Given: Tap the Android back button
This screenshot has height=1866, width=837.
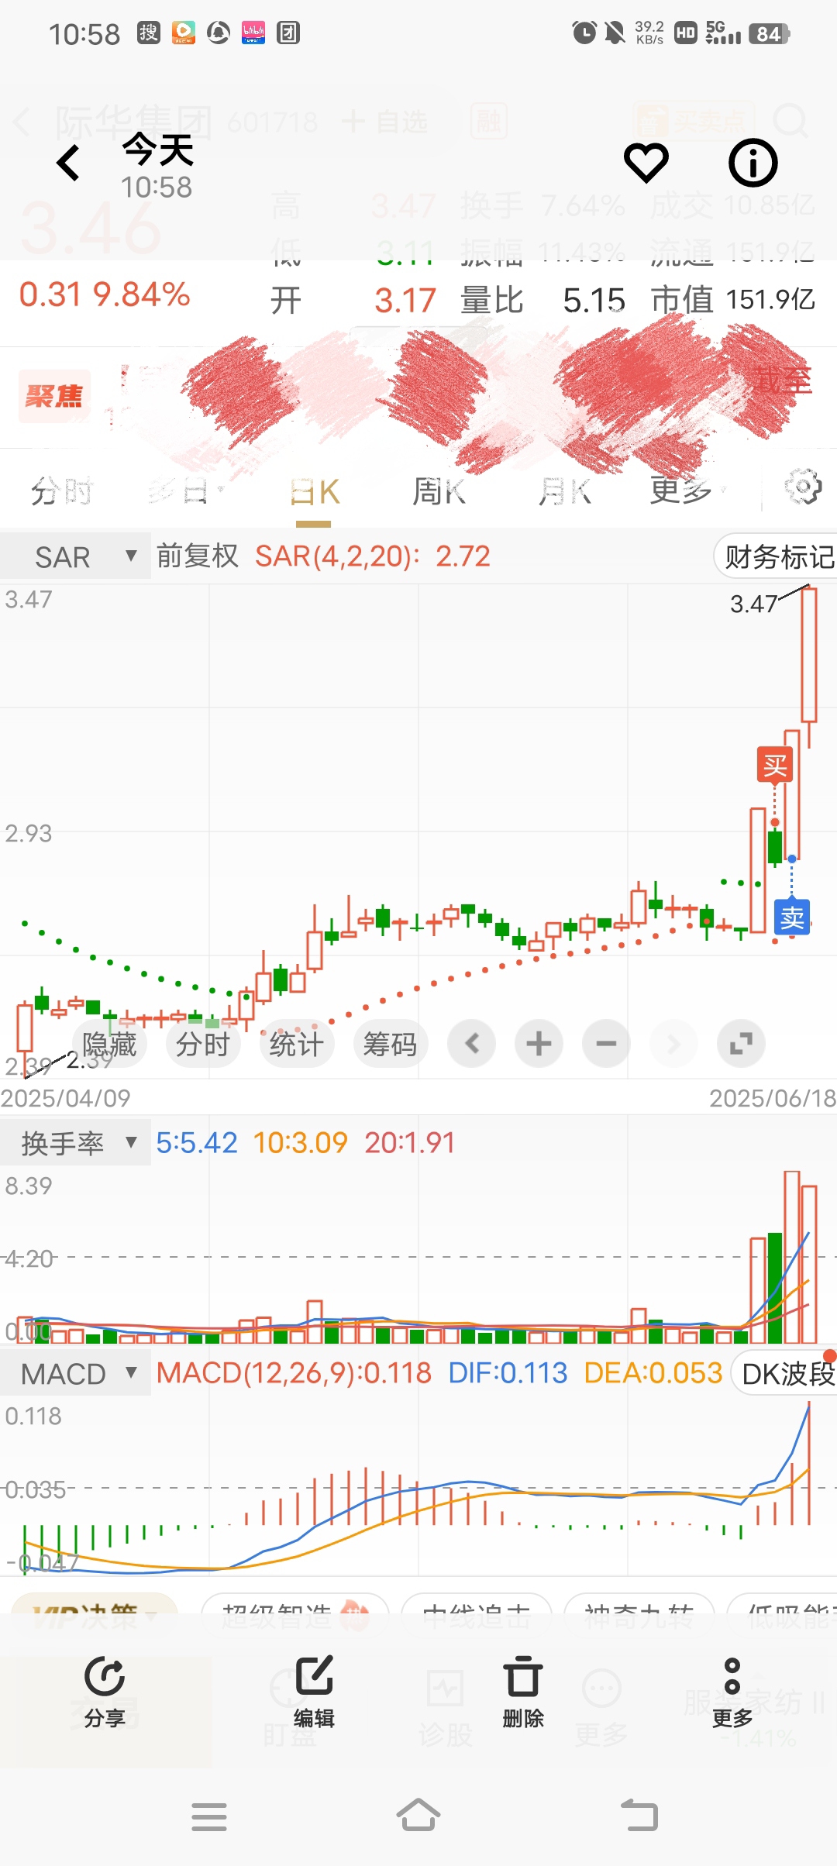Looking at the screenshot, I should point(639,1816).
